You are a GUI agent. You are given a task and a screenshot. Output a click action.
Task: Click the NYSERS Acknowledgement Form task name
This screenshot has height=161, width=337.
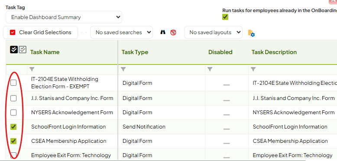(x=72, y=113)
